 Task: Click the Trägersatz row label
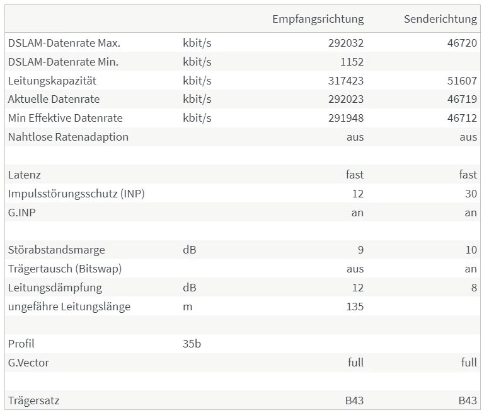click(x=34, y=400)
